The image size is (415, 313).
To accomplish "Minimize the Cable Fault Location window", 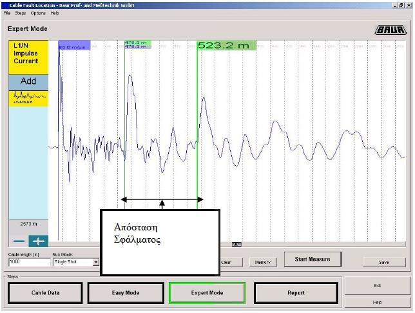I will tap(396, 5).
